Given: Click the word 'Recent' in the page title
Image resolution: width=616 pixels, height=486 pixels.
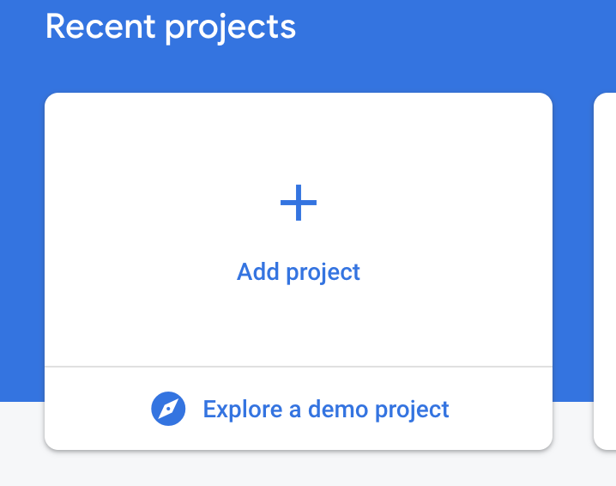Looking at the screenshot, I should click(x=100, y=27).
